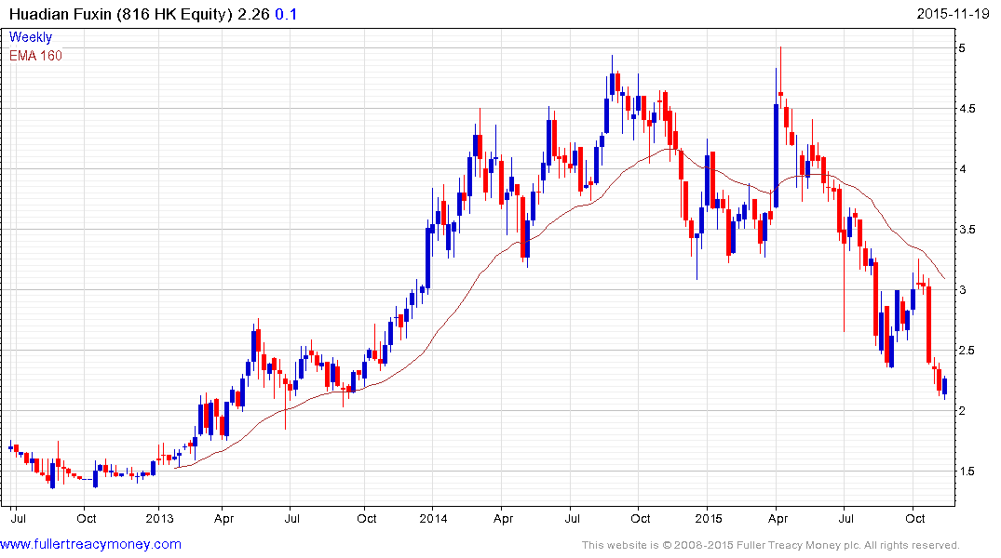The image size is (1001, 558).
Task: Click the 2014 x-axis label
Action: [434, 518]
